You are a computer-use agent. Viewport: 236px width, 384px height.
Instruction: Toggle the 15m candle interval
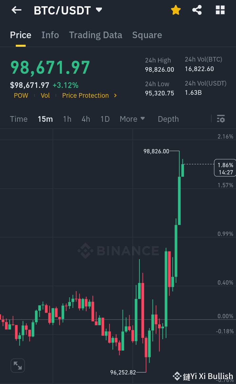(45, 119)
